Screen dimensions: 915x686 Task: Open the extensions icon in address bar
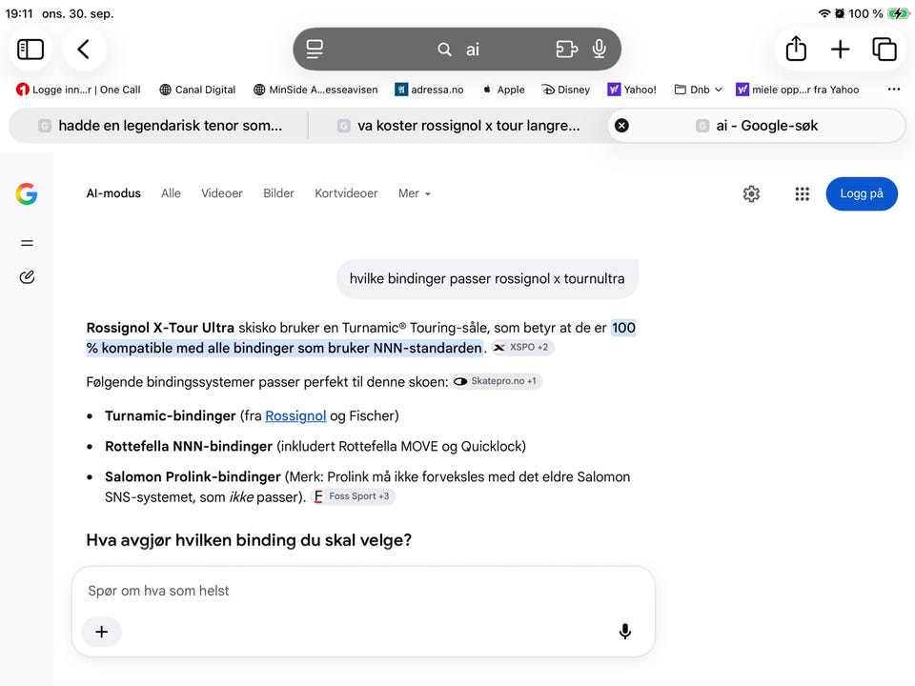tap(566, 49)
